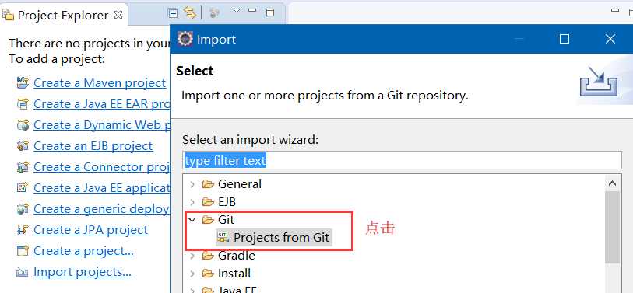Toggle Link with Editor icon
The image size is (633, 293).
click(x=190, y=12)
